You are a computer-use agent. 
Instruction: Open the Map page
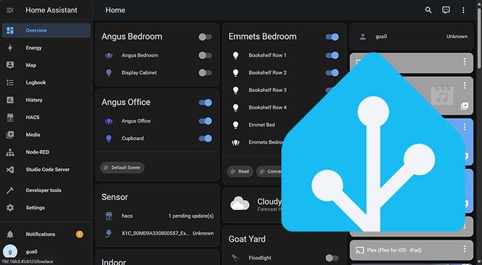[x=46, y=65]
